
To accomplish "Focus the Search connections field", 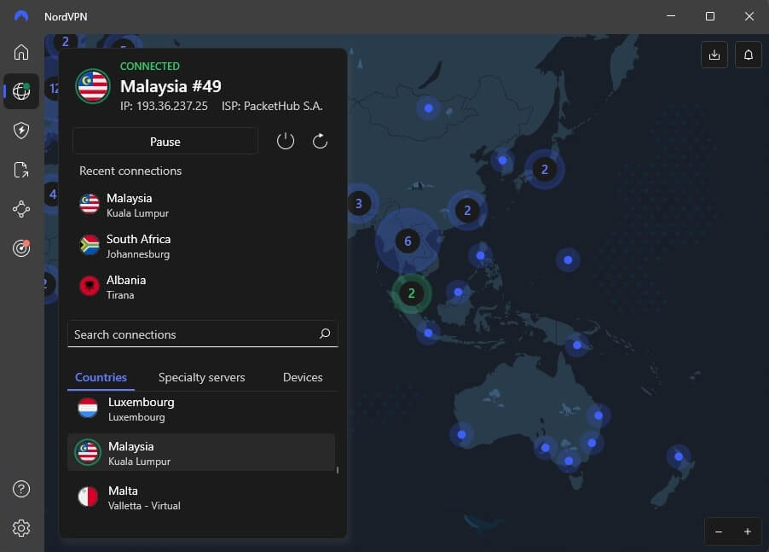I will (x=203, y=334).
